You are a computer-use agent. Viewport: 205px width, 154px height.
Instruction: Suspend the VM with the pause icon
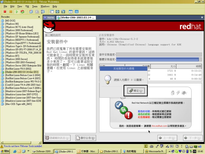pos(11,12)
